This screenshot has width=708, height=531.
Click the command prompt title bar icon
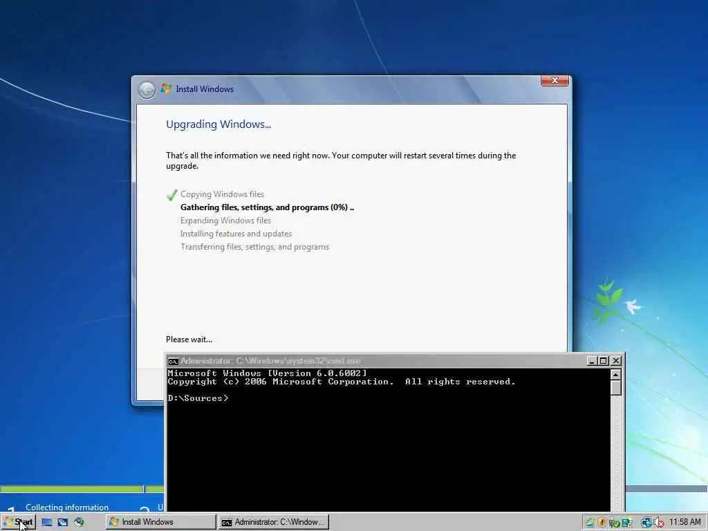point(173,361)
